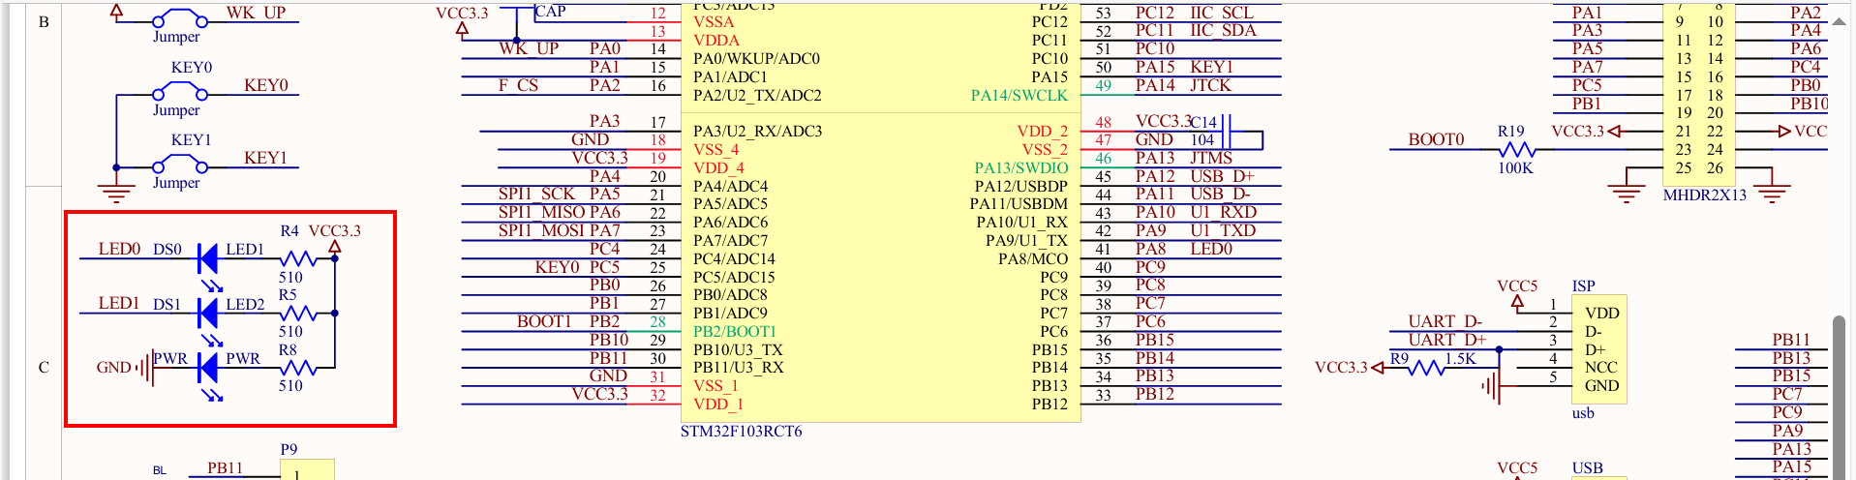Click the VDDA pin name
1856x480 pixels.
[x=716, y=41]
